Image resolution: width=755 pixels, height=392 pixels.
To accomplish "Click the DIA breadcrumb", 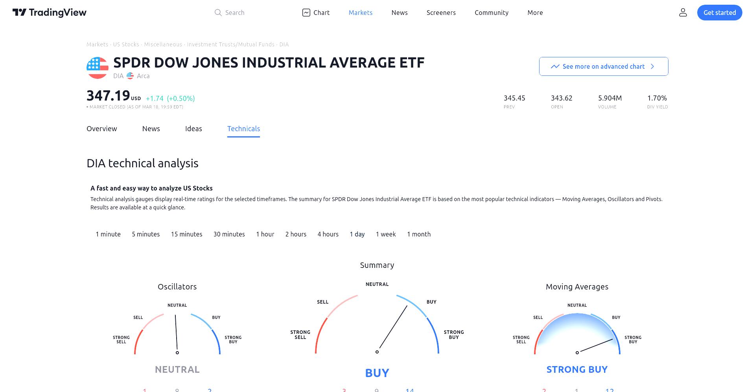I will pos(284,44).
